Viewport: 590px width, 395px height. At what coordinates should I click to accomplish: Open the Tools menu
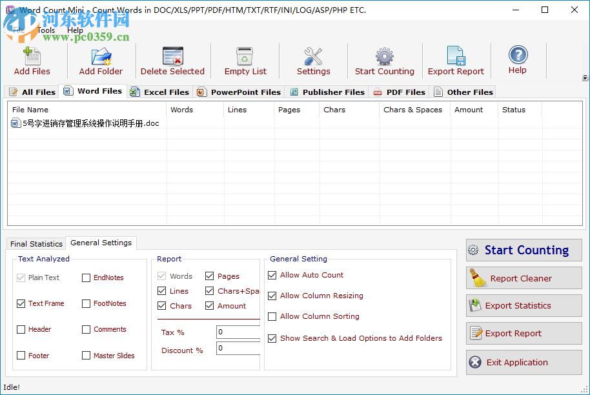[46, 30]
